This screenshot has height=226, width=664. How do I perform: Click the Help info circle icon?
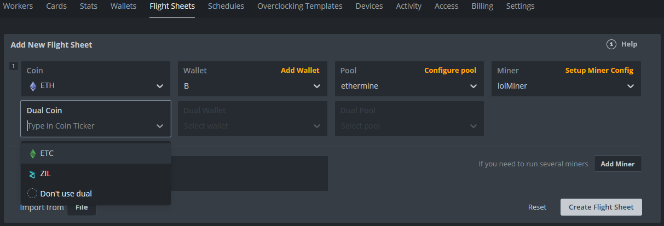[611, 44]
